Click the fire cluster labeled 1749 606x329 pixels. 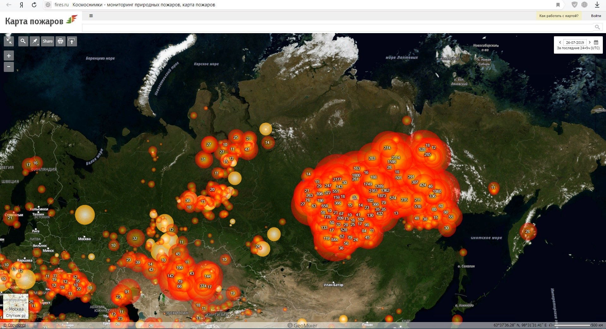pyautogui.click(x=368, y=184)
